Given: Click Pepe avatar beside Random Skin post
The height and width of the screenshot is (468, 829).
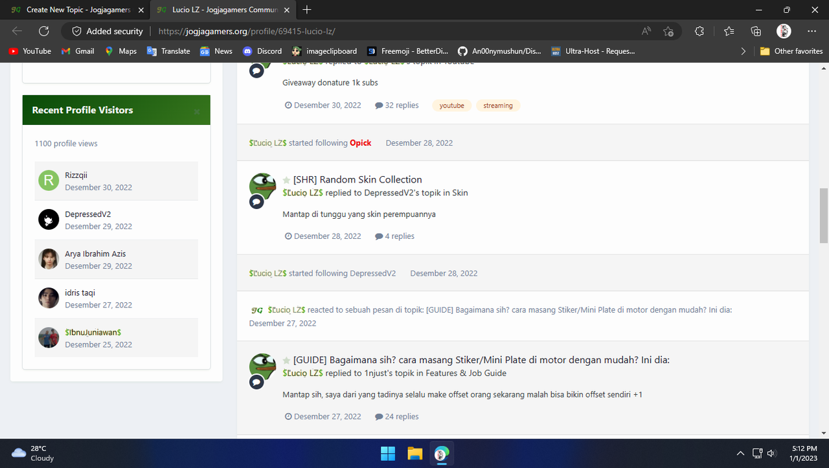Looking at the screenshot, I should pos(262,186).
